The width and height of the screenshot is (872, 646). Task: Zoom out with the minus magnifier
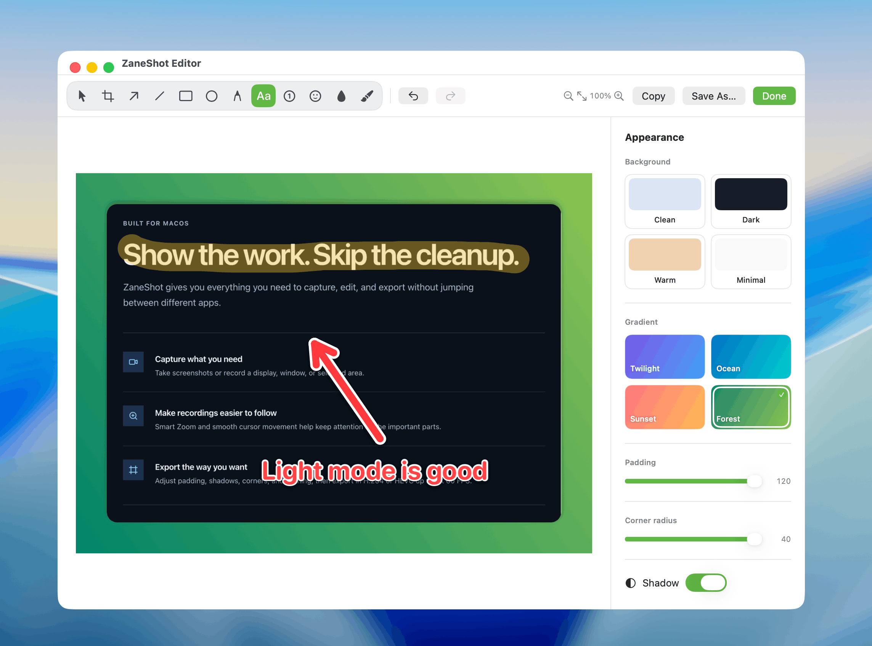(568, 96)
